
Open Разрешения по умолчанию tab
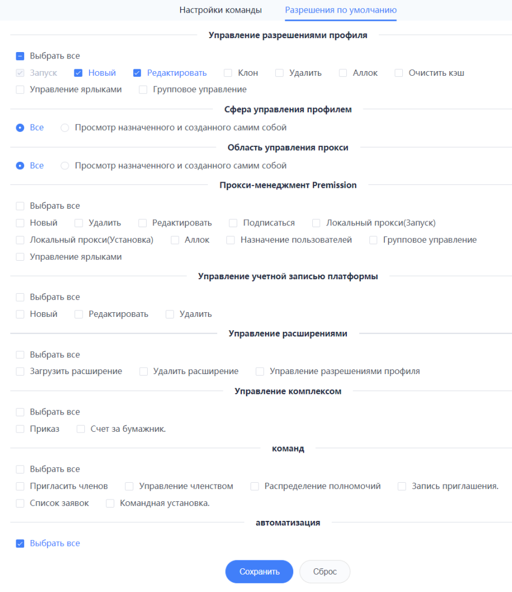(341, 10)
